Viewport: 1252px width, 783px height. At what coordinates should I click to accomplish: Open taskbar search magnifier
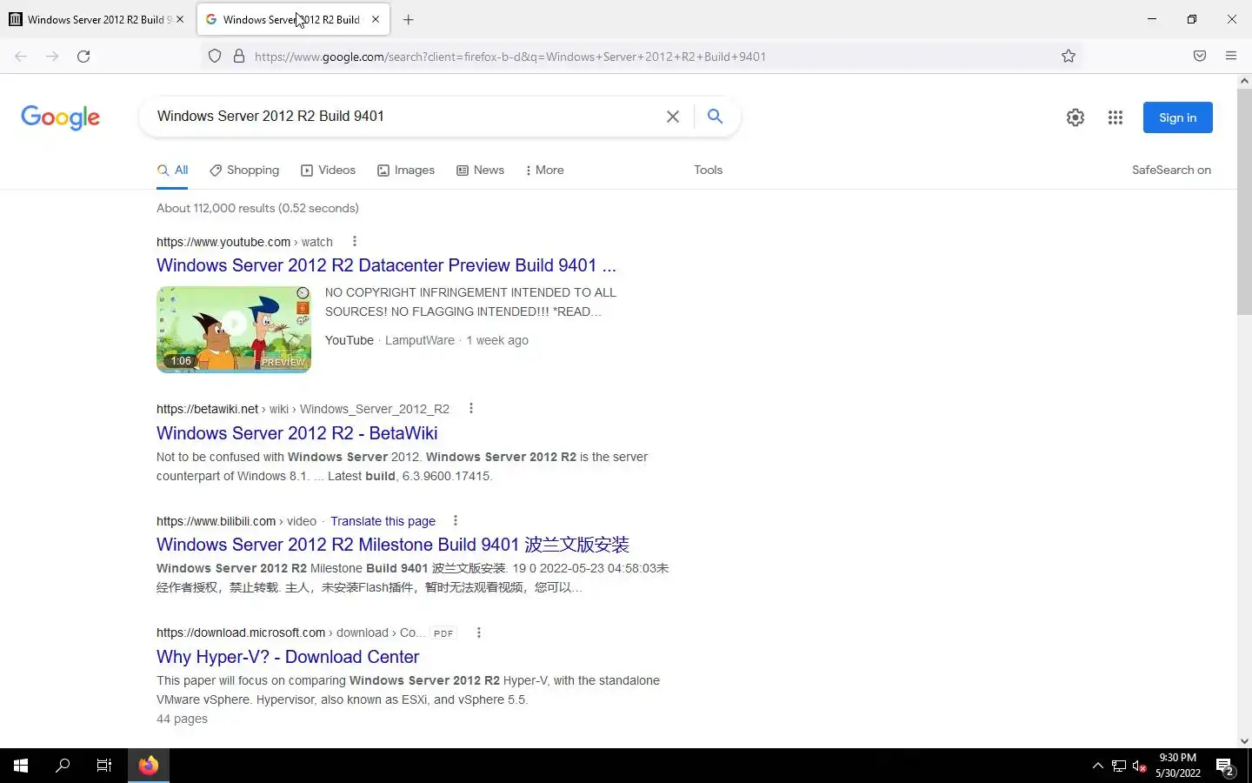tap(63, 766)
